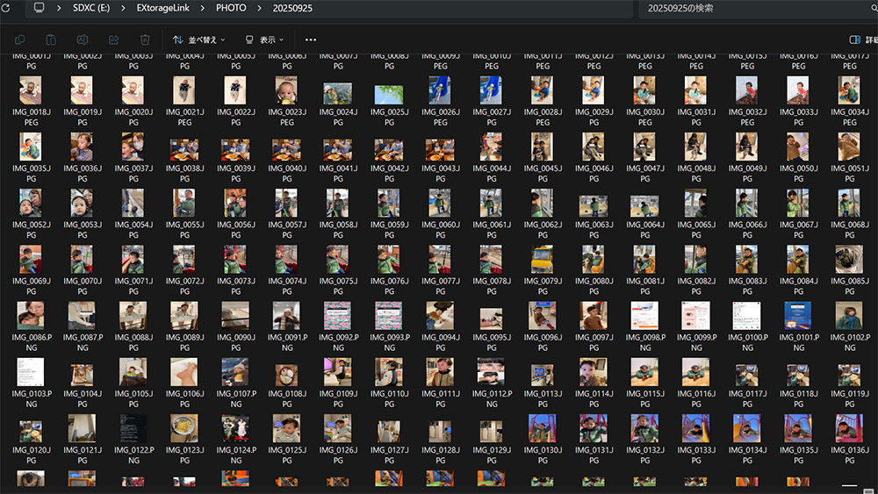This screenshot has width=878, height=494.
Task: Select the IMG_0025 blue sky photo
Action: [x=389, y=94]
